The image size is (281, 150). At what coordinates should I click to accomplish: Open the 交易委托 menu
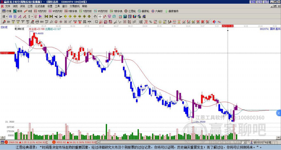pos(75,6)
